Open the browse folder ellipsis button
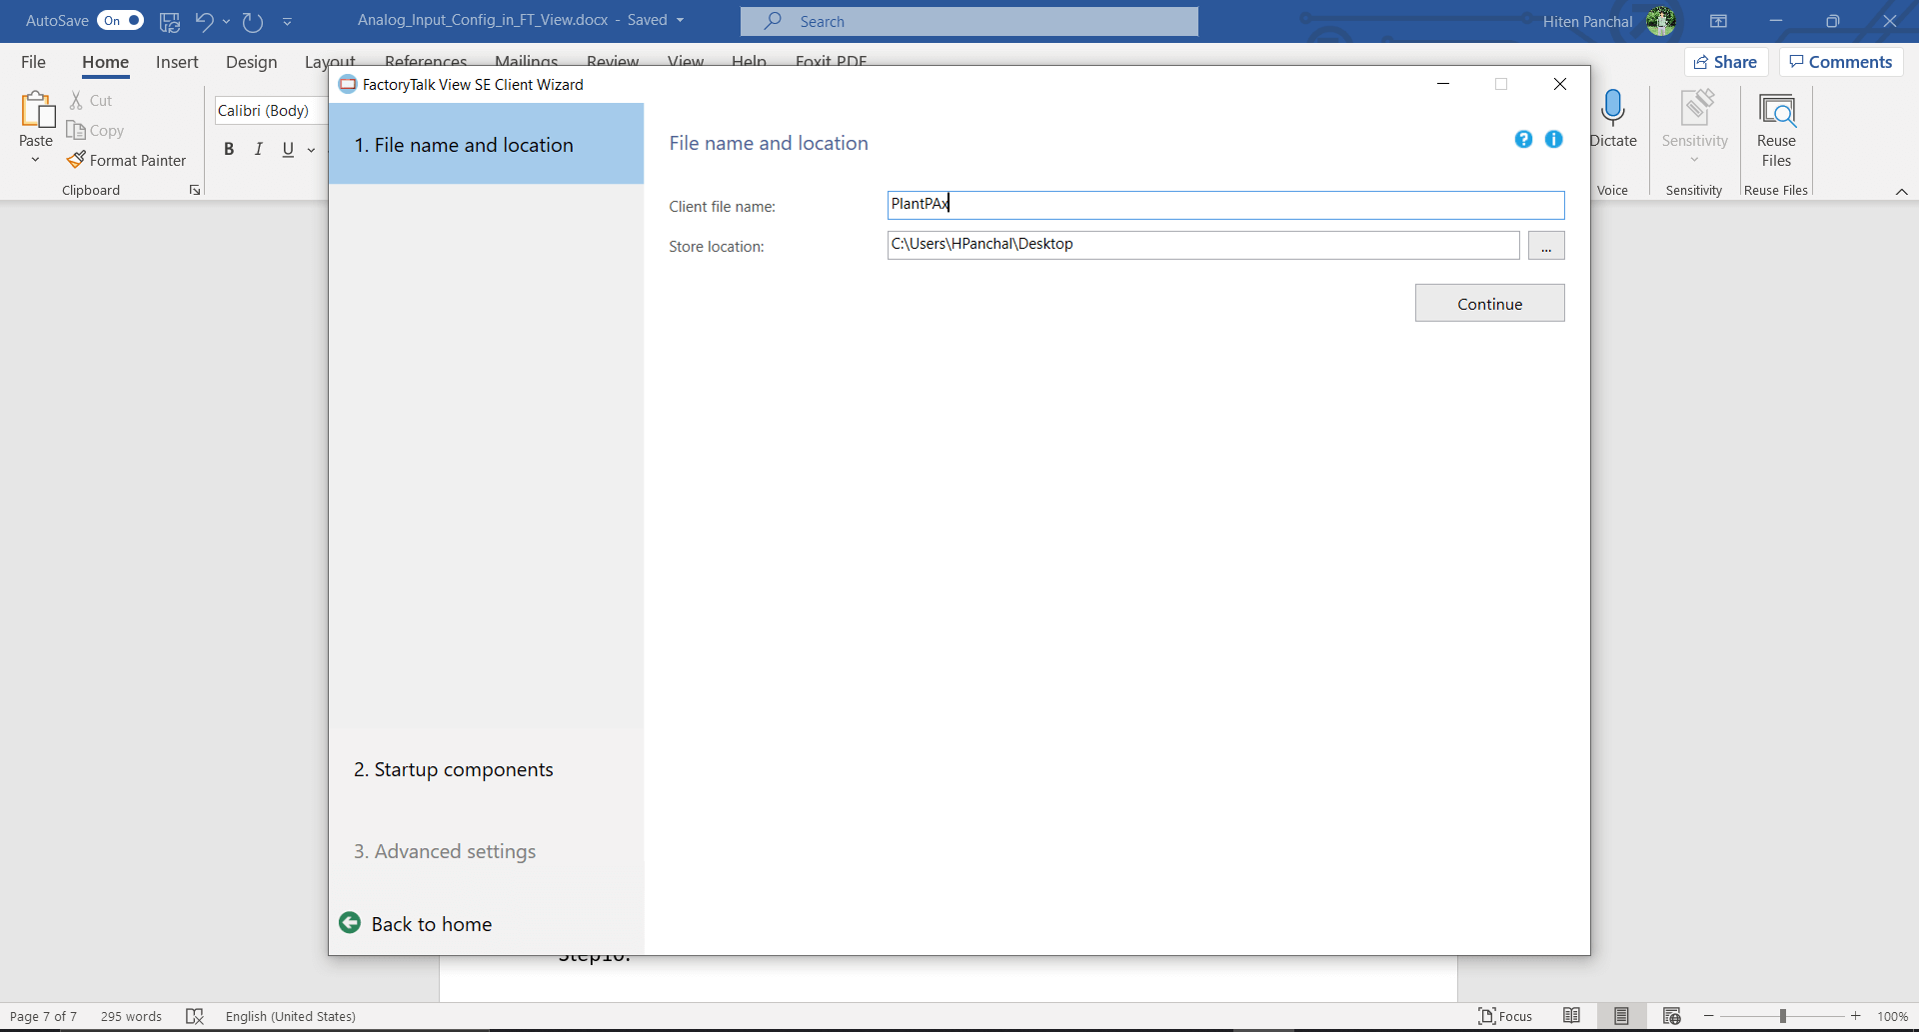 coord(1546,246)
